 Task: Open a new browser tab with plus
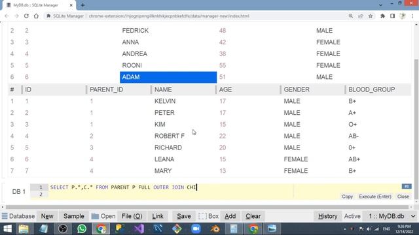pos(83,5)
